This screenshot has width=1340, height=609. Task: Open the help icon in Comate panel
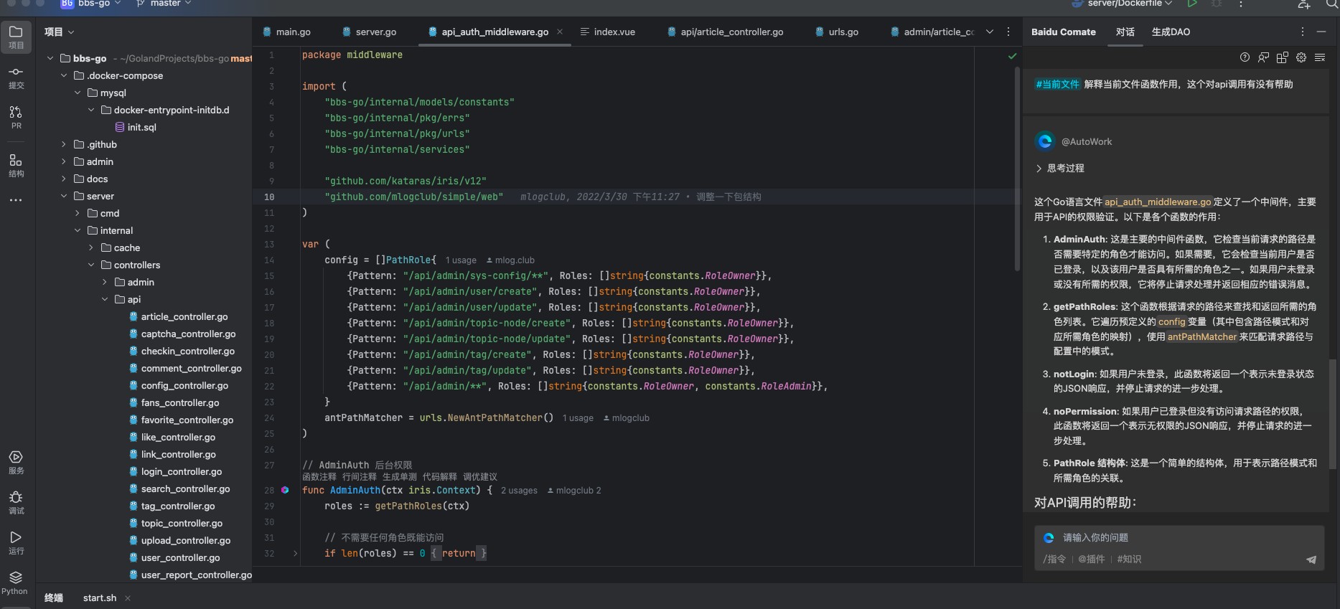tap(1245, 57)
